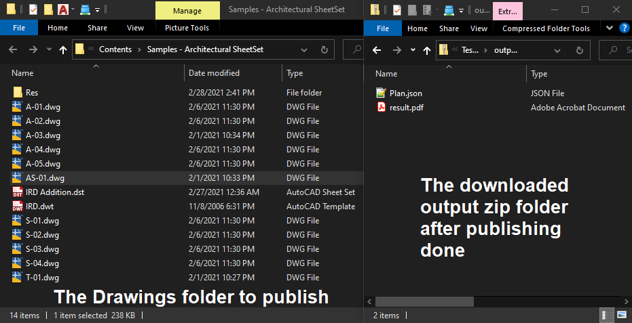Open the Res folder
This screenshot has width=632, height=323.
point(32,93)
